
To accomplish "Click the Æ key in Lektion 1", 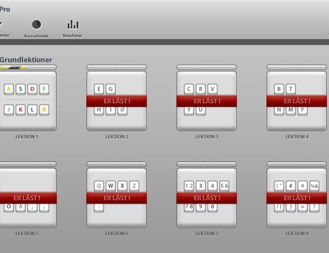I will [45, 110].
